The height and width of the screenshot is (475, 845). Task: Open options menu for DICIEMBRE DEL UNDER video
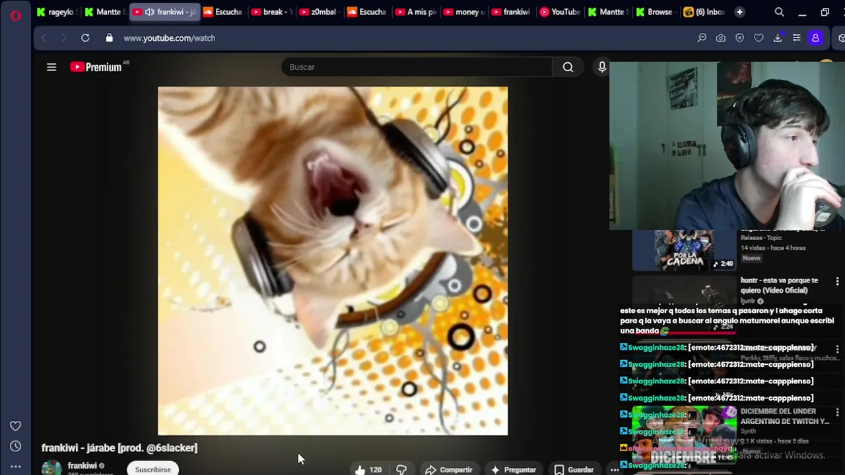click(837, 412)
